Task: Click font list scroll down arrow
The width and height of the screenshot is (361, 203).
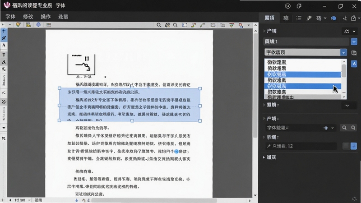Action: coord(344,97)
